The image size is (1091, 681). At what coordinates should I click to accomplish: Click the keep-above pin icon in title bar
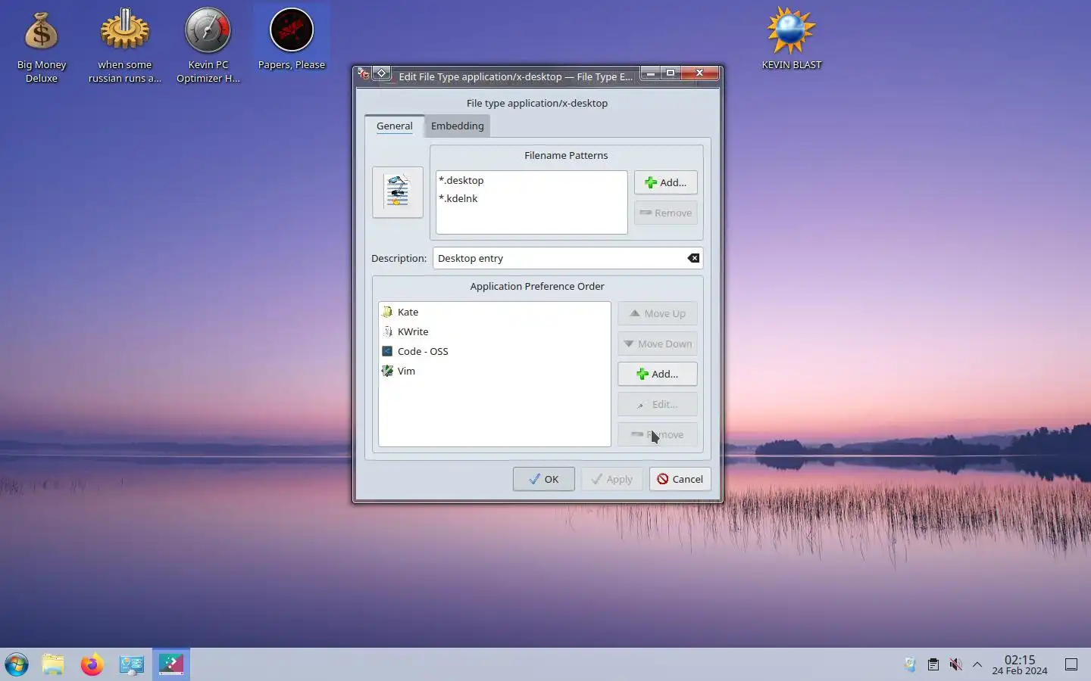[382, 73]
